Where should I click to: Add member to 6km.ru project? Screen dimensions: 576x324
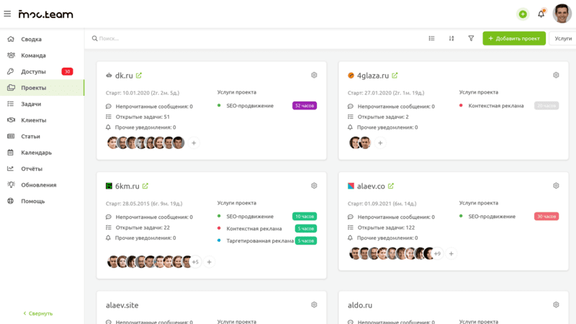(x=209, y=262)
